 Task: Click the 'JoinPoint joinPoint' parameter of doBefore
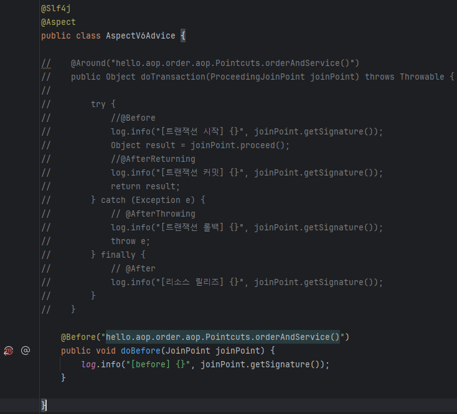pos(212,350)
